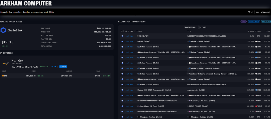Click the $7,495,785,757.28 total balance
Image resolution: width=271 pixels, height=119 pixels.
tap(25, 67)
